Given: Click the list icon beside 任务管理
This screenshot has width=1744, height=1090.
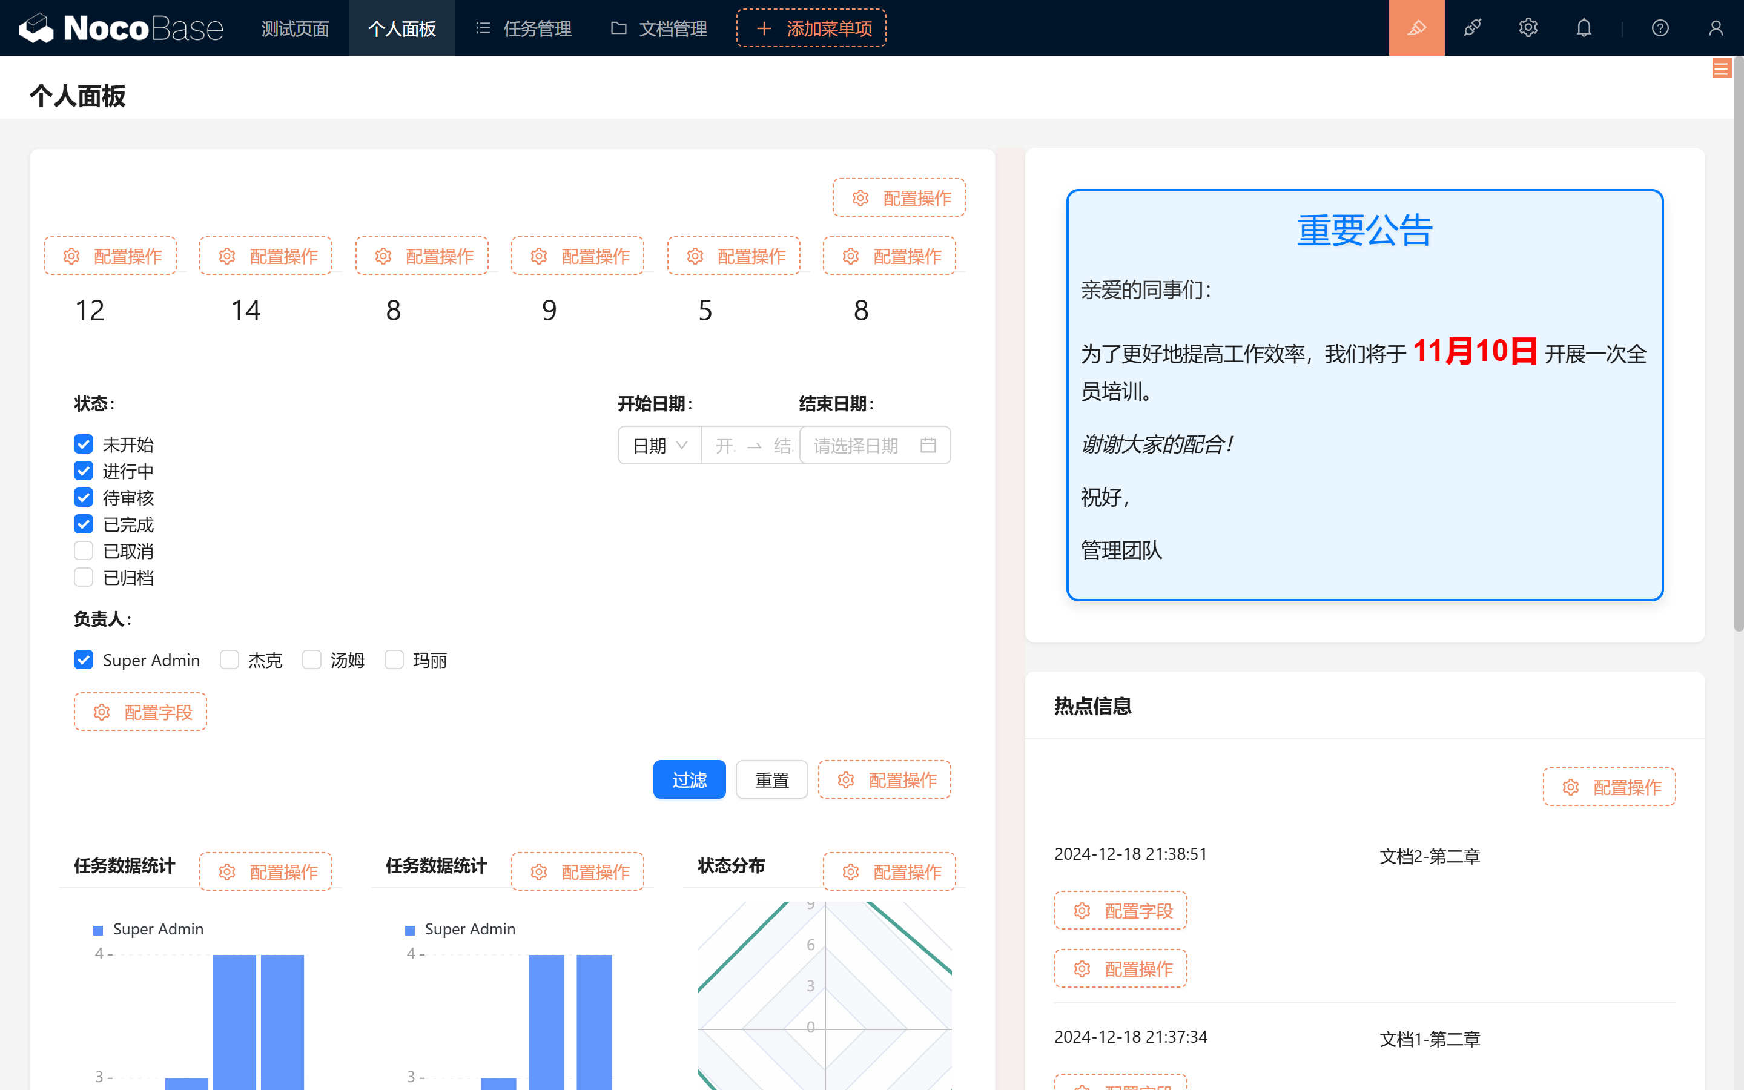Looking at the screenshot, I should point(483,28).
